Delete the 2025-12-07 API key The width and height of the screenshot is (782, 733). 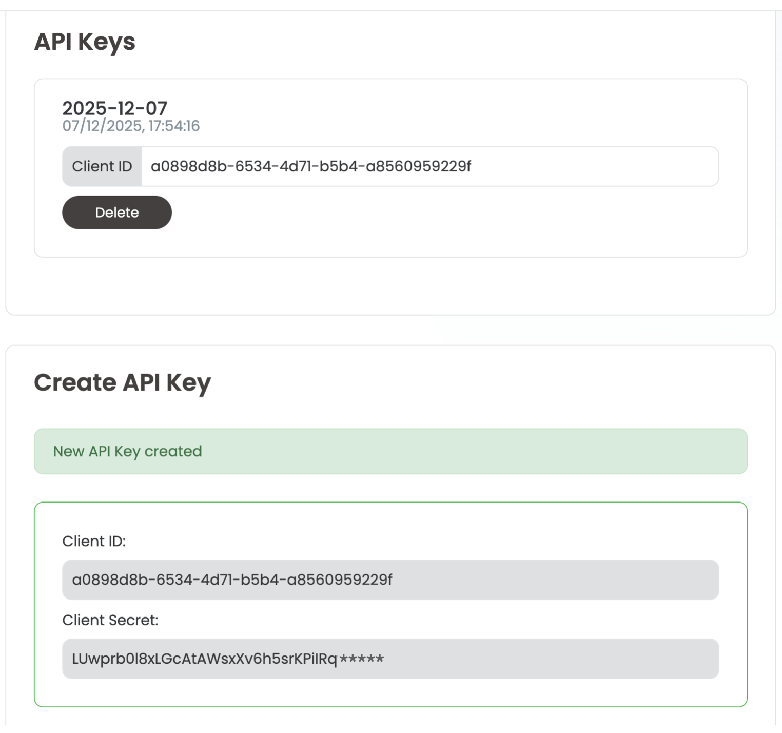coord(116,213)
